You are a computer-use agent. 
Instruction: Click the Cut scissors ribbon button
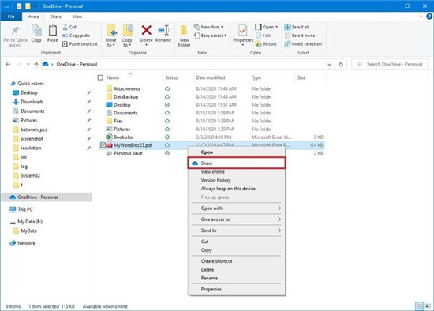[69, 27]
